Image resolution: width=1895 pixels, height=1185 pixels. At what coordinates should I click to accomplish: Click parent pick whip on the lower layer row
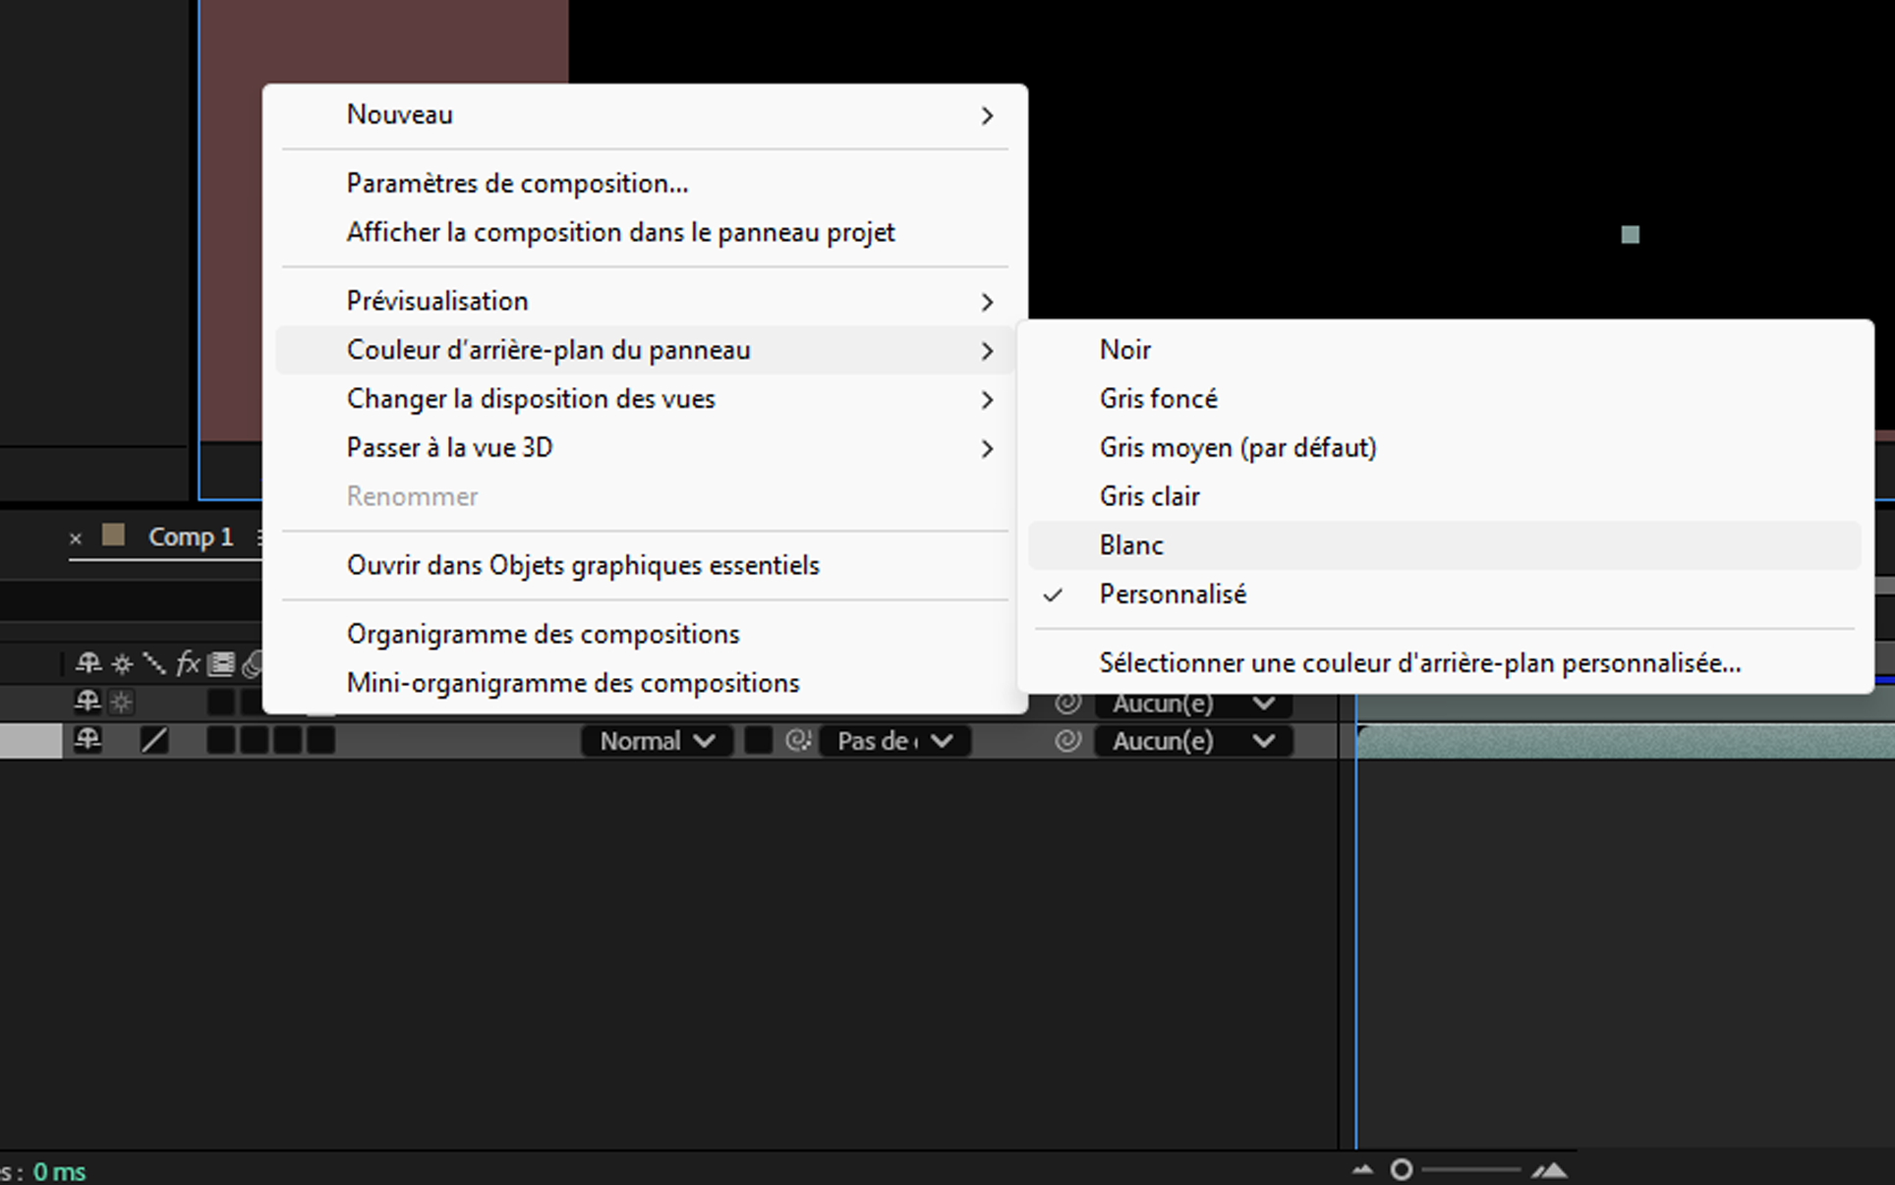pos(1067,740)
